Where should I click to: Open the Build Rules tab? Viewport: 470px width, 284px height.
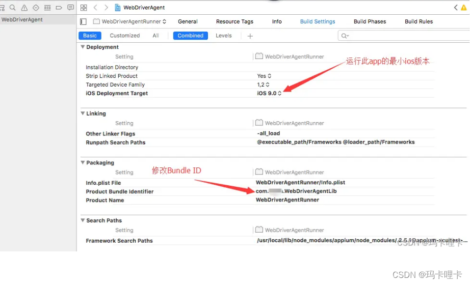pyautogui.click(x=419, y=21)
